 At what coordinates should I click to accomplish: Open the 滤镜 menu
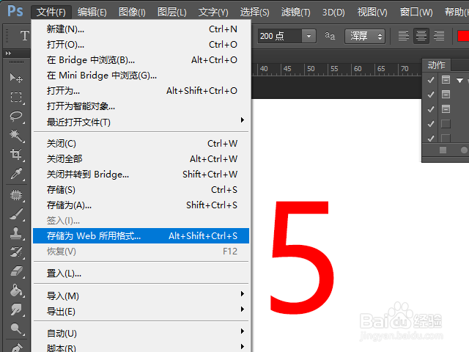click(295, 12)
